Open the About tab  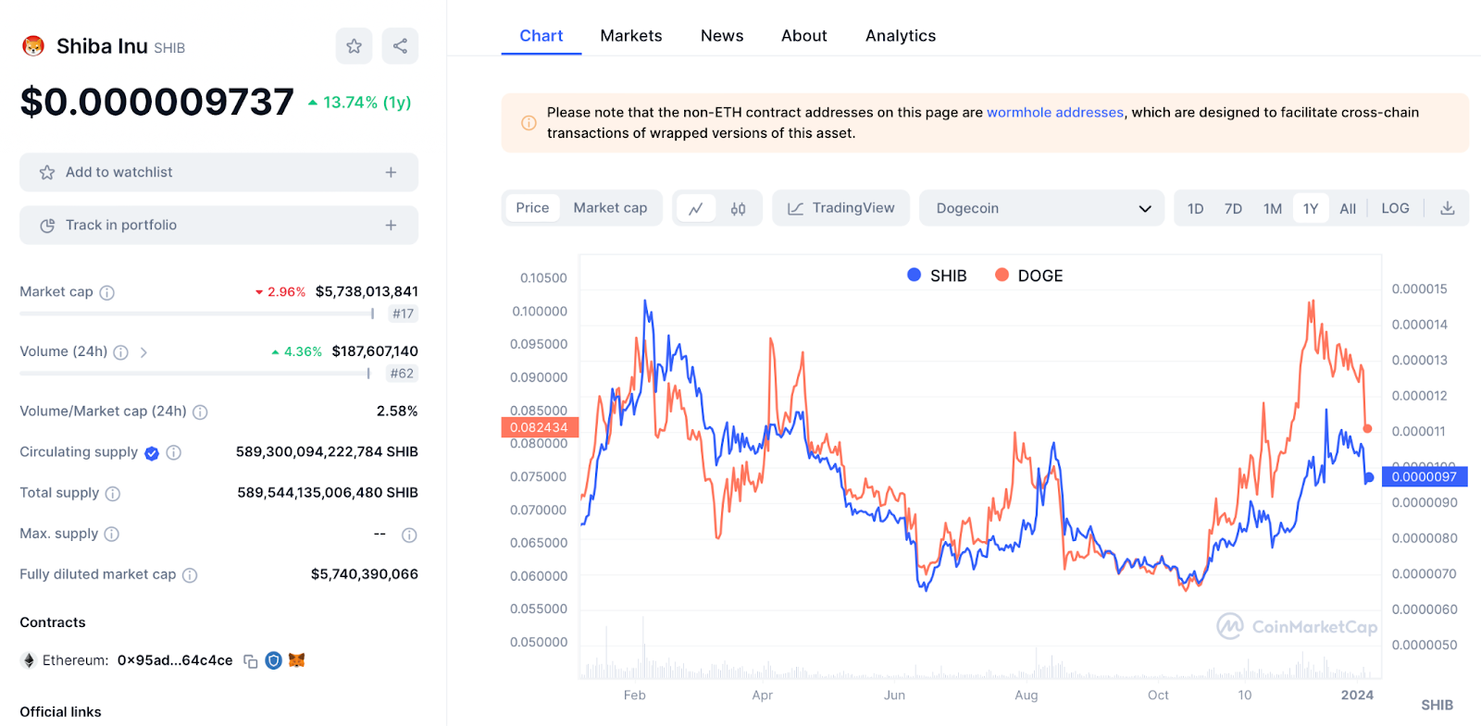click(x=804, y=36)
